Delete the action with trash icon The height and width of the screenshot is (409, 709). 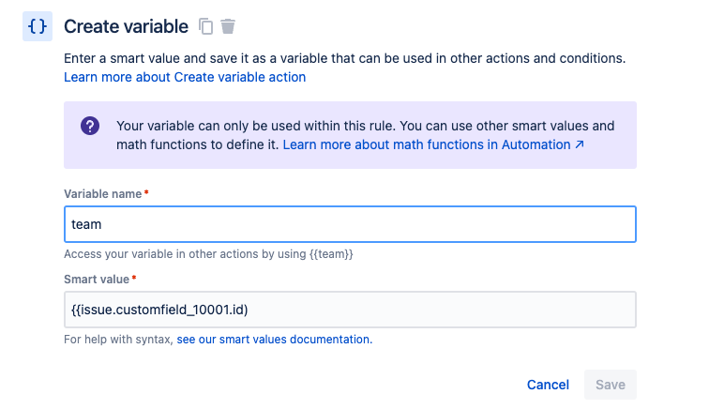[x=228, y=26]
